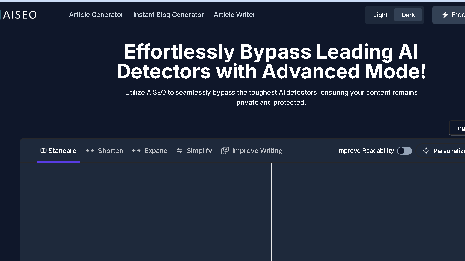Click the Personalize sparkle icon
The width and height of the screenshot is (465, 261).
click(x=426, y=151)
